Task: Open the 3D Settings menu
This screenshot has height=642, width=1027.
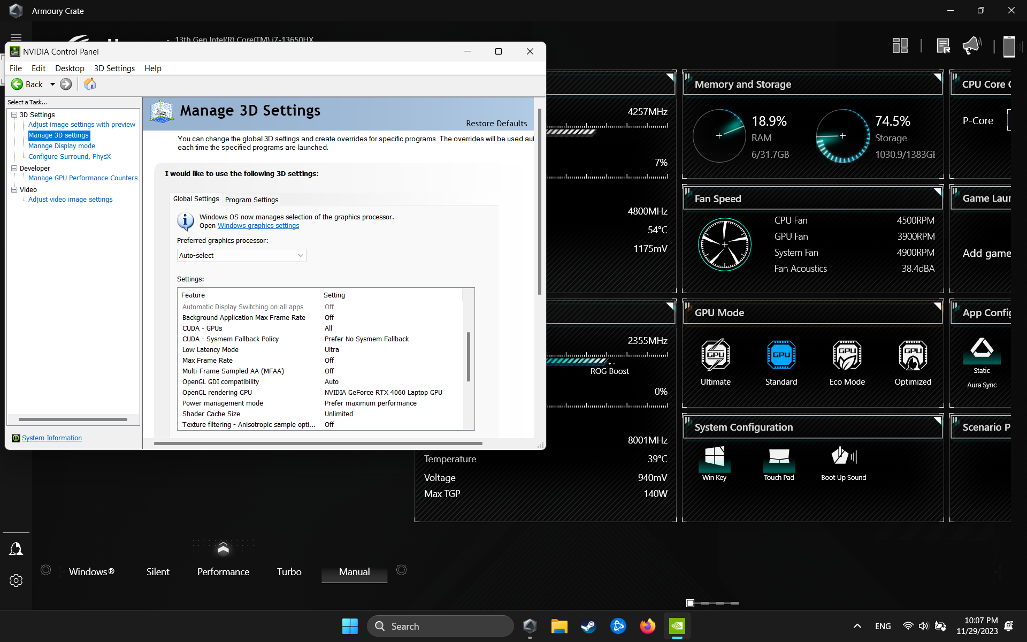Action: click(114, 68)
